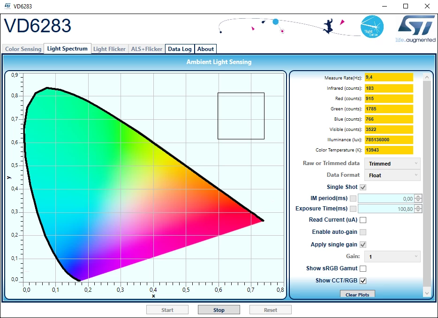Click the CCT/RGB square marker on chromaticity plot
Screen dimensions: 438x318
point(241,116)
